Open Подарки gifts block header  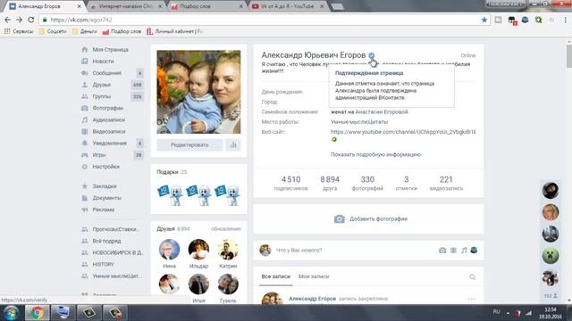coord(172,172)
